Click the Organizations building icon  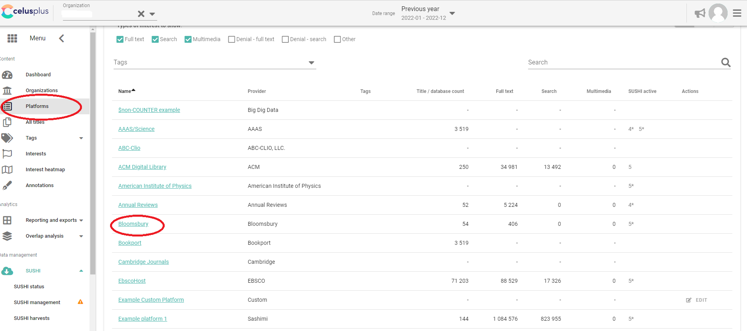click(7, 91)
